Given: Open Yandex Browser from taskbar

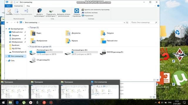Looking at the screenshot, I should click(31, 102).
